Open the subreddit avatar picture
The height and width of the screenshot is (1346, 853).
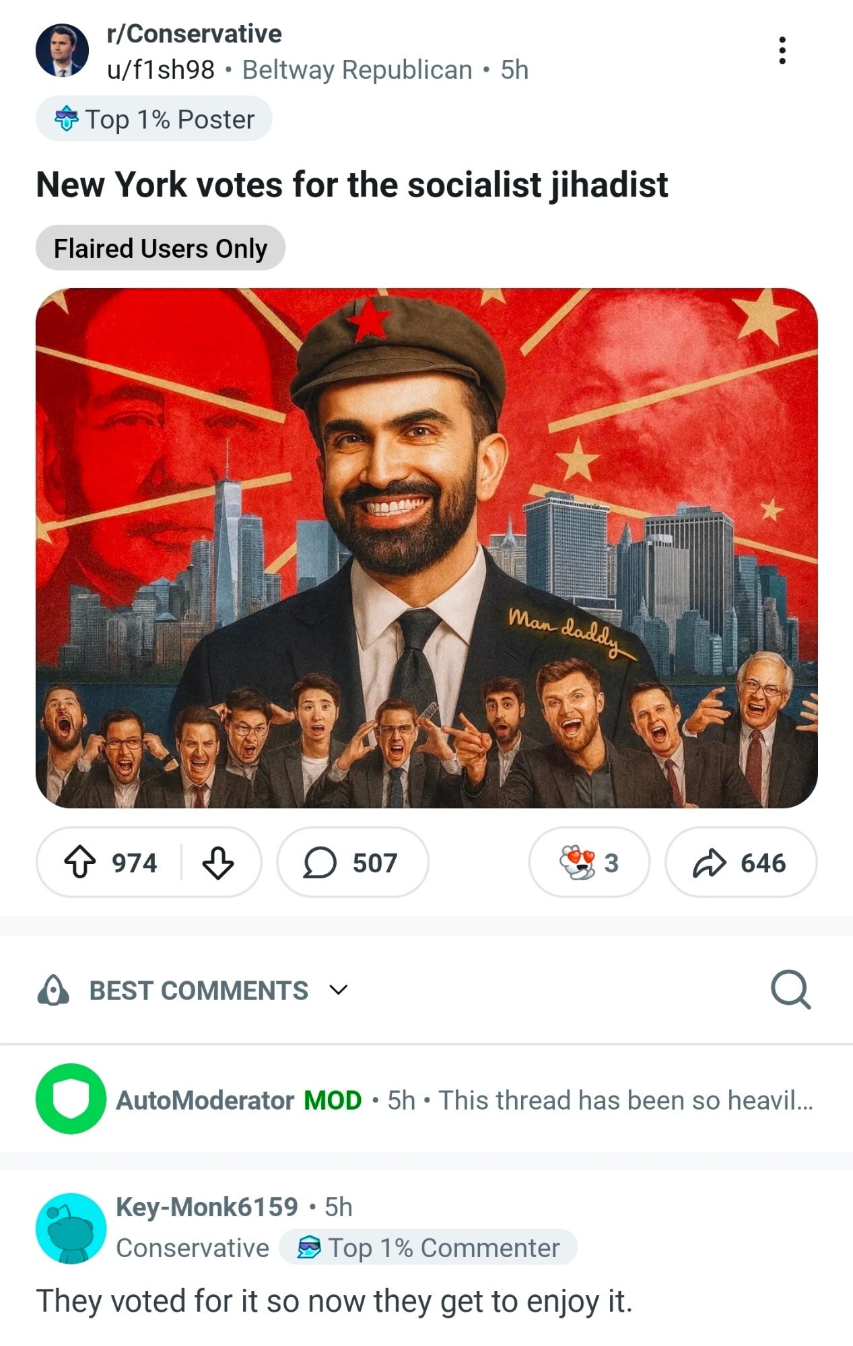[x=62, y=50]
